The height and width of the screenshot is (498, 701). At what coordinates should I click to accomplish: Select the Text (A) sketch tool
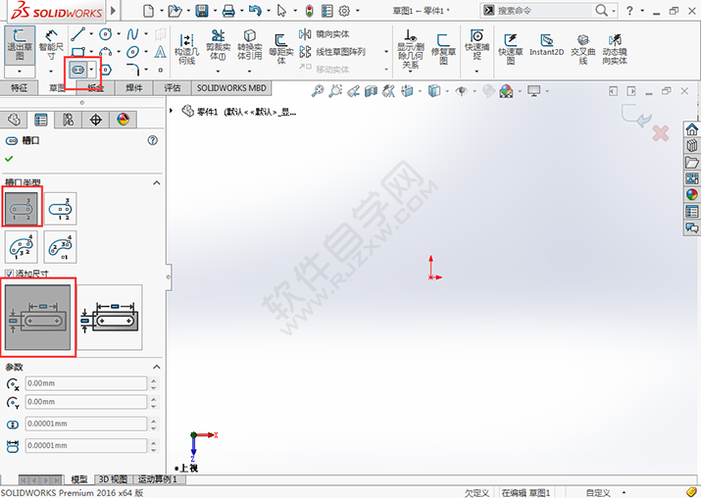pyautogui.click(x=160, y=52)
